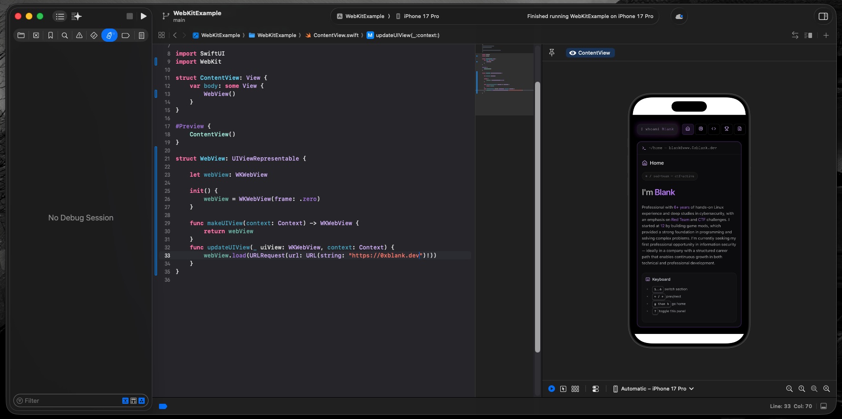Choose the WebKitExample scheme in toolbar
Screen dimensions: 842x419
tap(361, 16)
